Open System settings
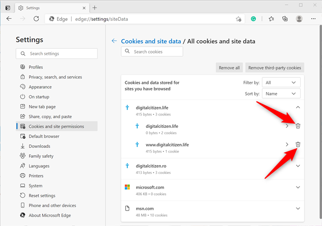 [x=57, y=186]
